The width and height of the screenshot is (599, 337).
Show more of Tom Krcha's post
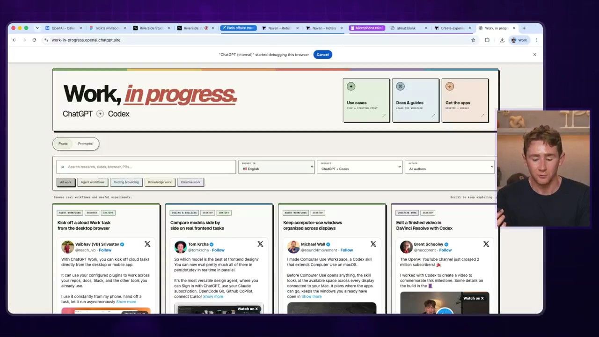[213, 296]
